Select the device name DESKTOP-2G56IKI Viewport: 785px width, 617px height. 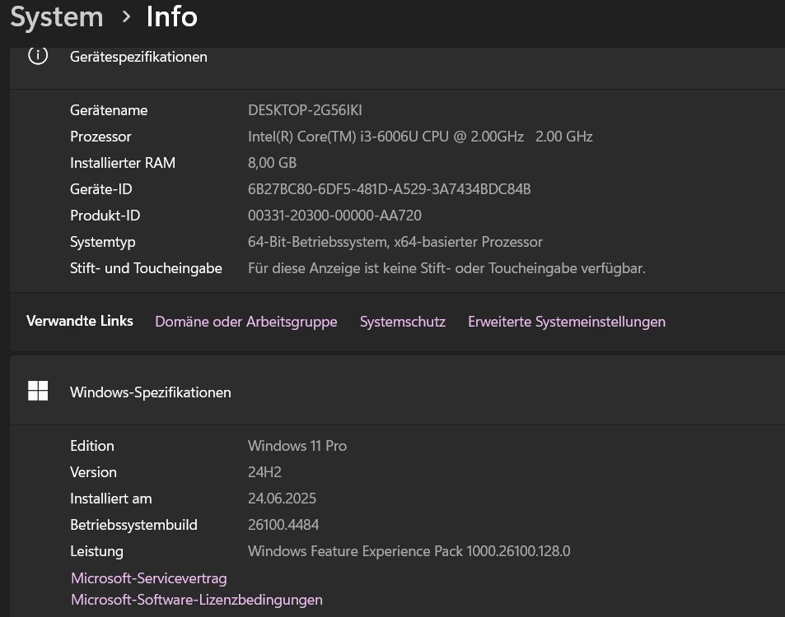click(305, 110)
